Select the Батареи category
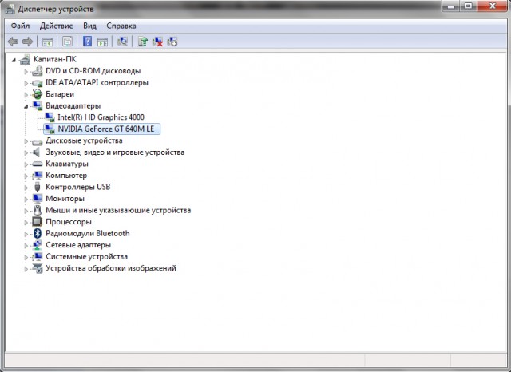 pyautogui.click(x=62, y=93)
